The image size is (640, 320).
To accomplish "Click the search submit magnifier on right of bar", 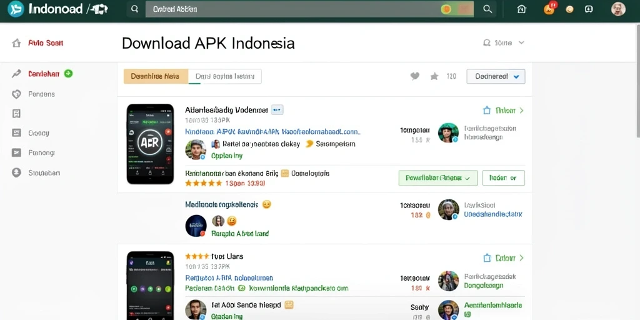I will [x=487, y=9].
